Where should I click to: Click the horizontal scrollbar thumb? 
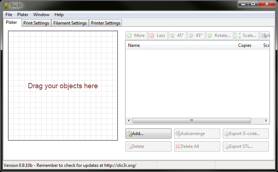pyautogui.click(x=191, y=120)
